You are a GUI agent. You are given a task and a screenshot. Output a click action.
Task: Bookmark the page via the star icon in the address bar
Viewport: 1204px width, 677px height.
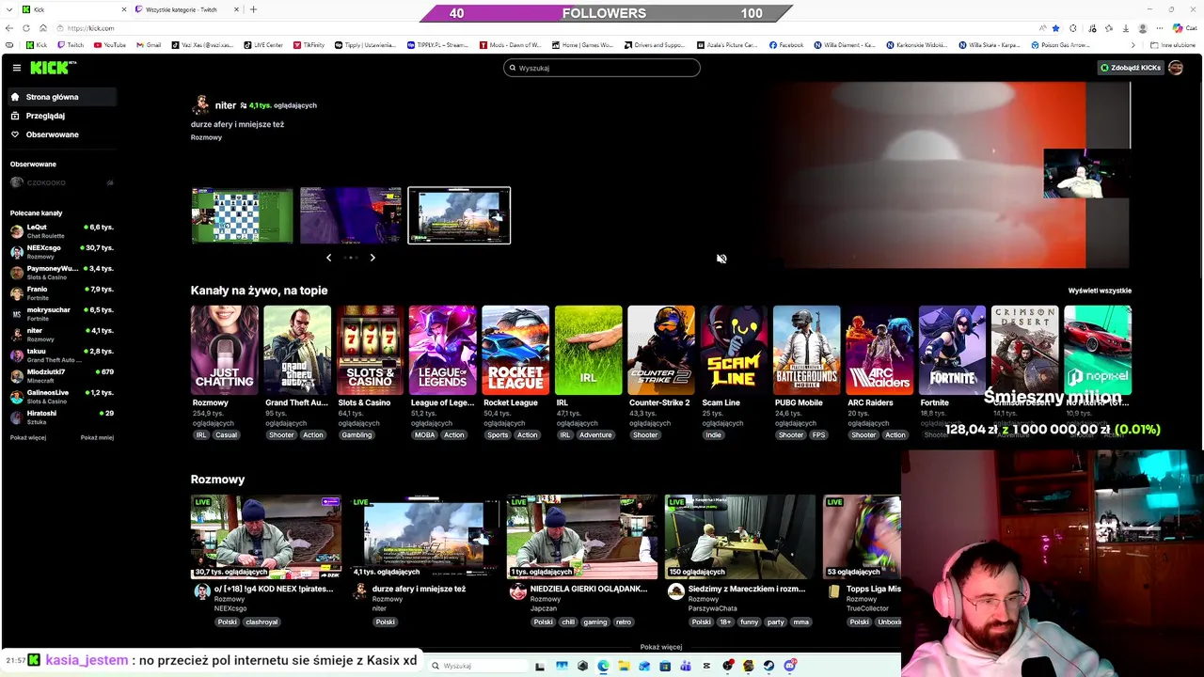coord(1055,28)
